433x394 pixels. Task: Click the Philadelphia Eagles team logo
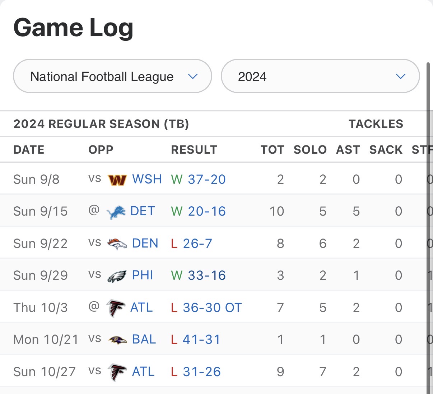coord(117,276)
